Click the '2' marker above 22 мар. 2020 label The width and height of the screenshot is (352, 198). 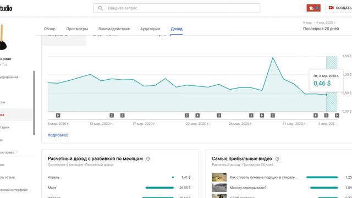[187, 116]
